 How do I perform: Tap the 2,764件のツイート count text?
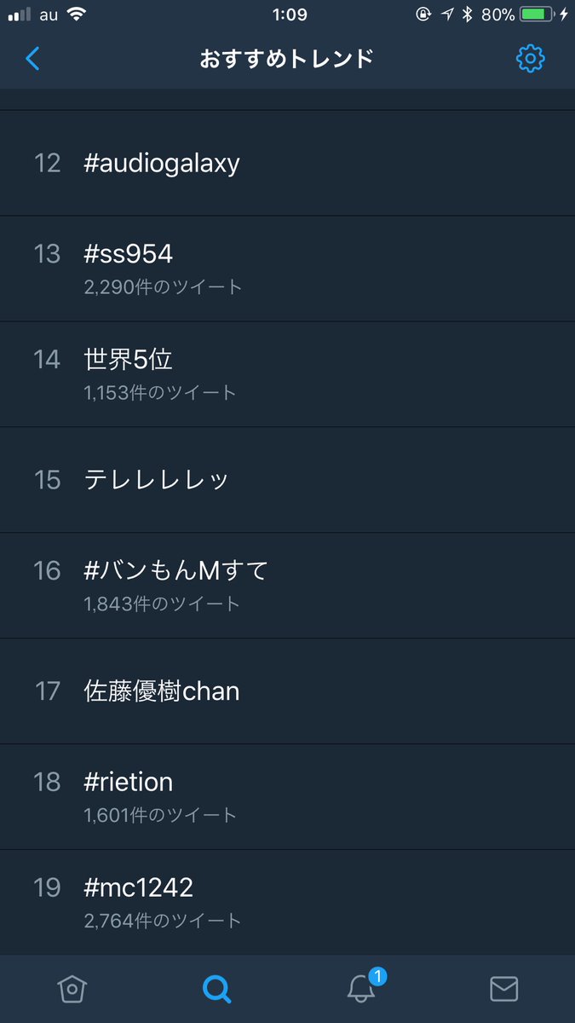[x=163, y=921]
